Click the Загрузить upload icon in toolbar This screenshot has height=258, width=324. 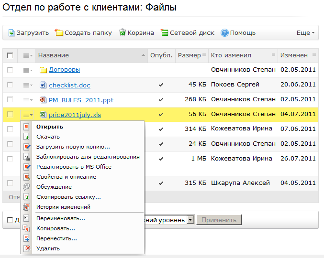coord(11,33)
